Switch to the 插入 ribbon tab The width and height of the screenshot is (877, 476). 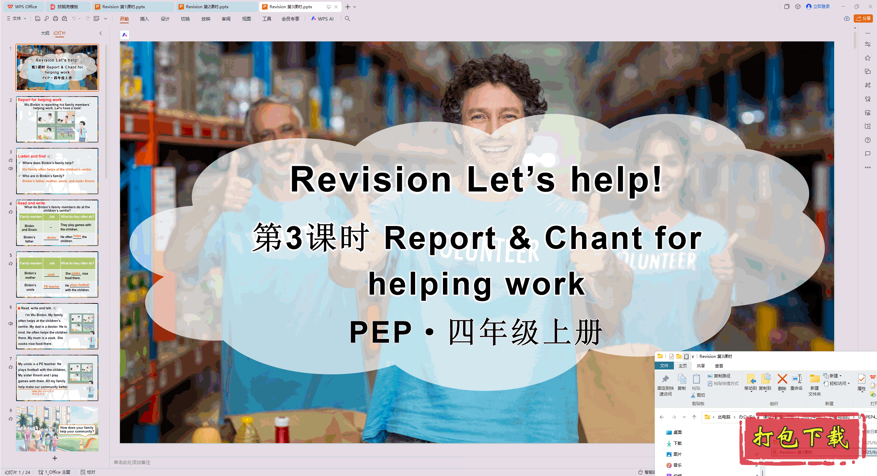[x=144, y=19]
